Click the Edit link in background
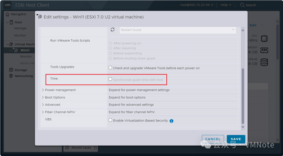The image size is (283, 156). coord(253,25)
